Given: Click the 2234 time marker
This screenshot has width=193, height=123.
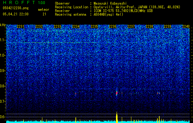Looking at the screenshot, I should (76, 26).
